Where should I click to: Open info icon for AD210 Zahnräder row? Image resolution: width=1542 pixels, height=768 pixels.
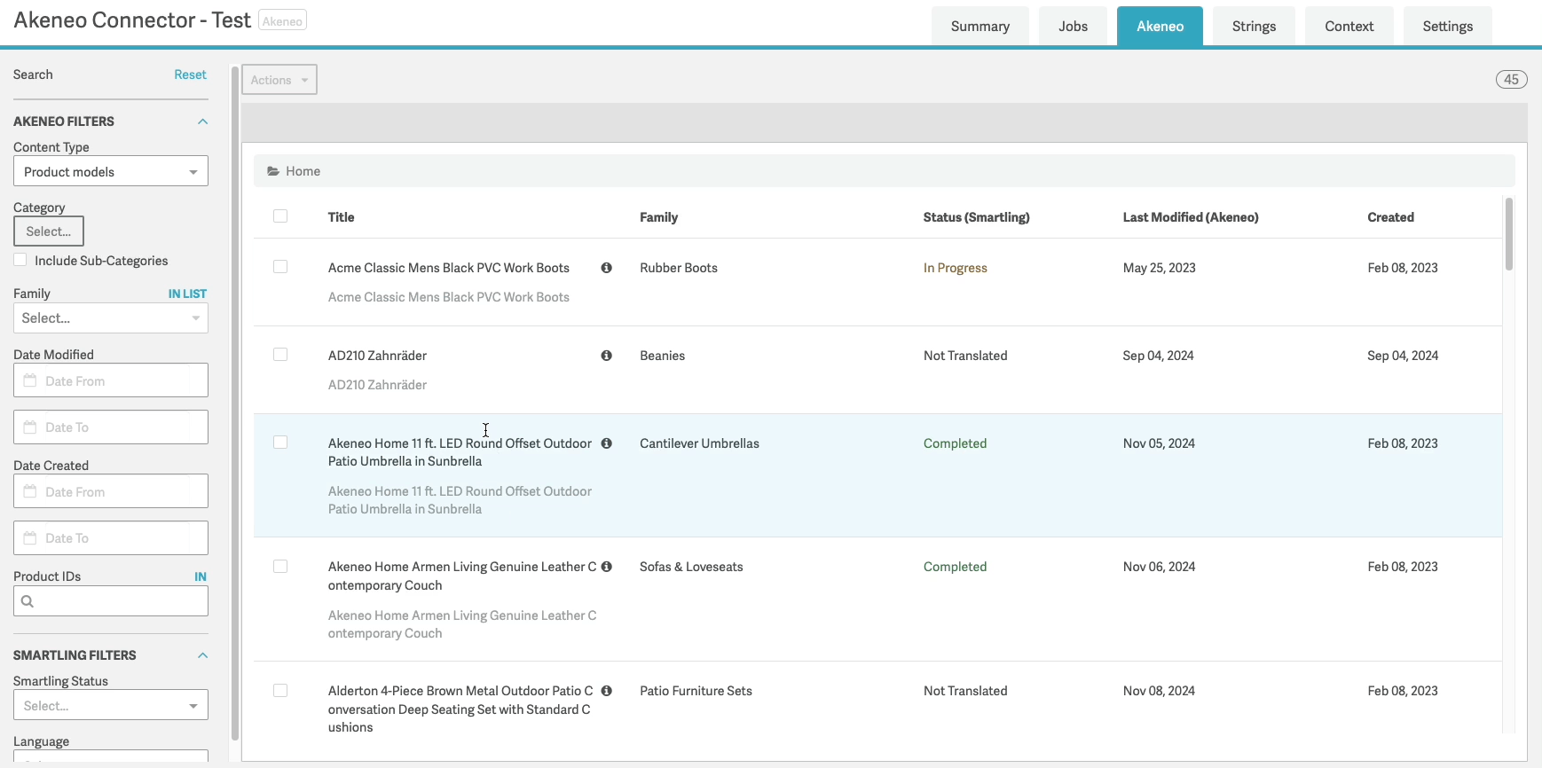[x=607, y=356]
